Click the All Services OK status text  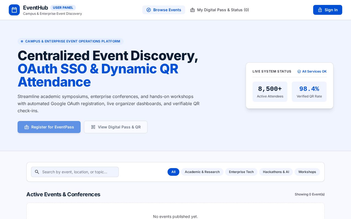coord(314,71)
